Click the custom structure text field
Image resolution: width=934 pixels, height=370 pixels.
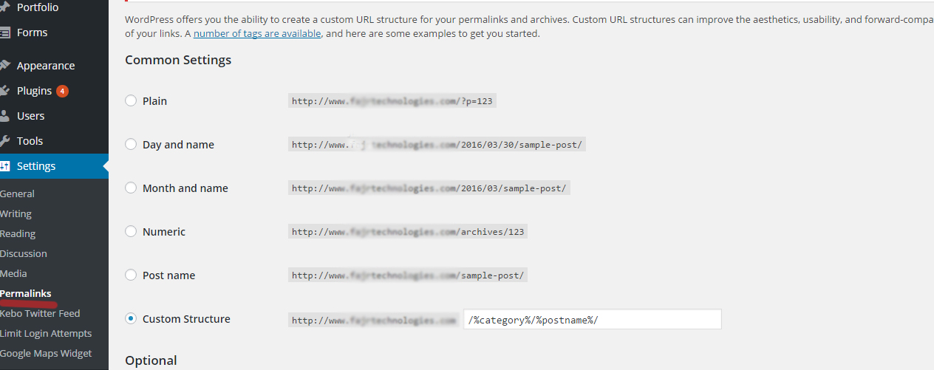592,319
